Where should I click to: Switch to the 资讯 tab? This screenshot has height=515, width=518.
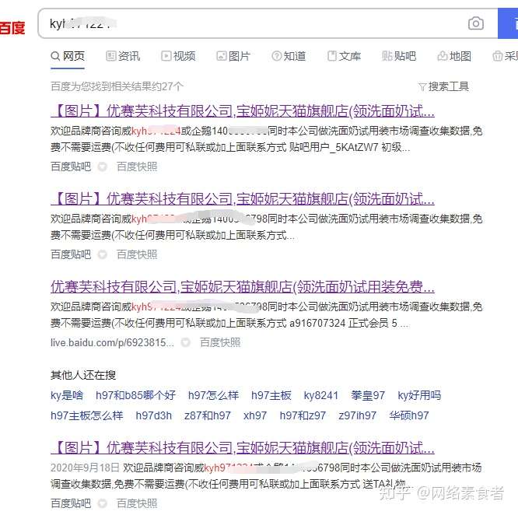coord(123,56)
